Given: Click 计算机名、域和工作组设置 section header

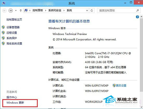Looking at the screenshot, I should click(x=64, y=80).
